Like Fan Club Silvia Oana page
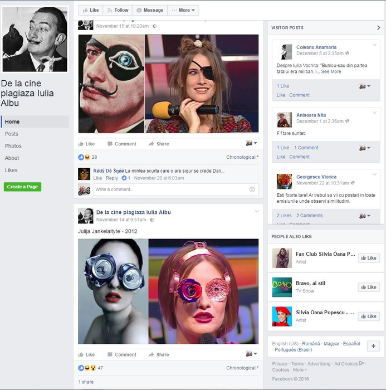The width and height of the screenshot is (386, 390). click(x=369, y=258)
